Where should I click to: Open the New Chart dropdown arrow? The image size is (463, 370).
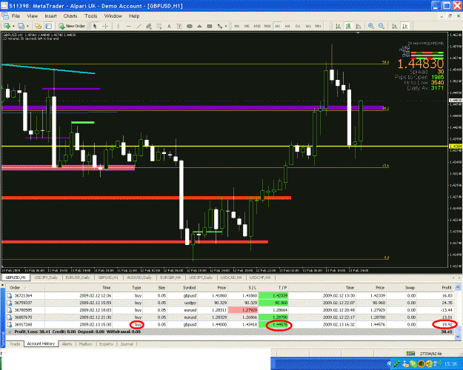(x=13, y=26)
